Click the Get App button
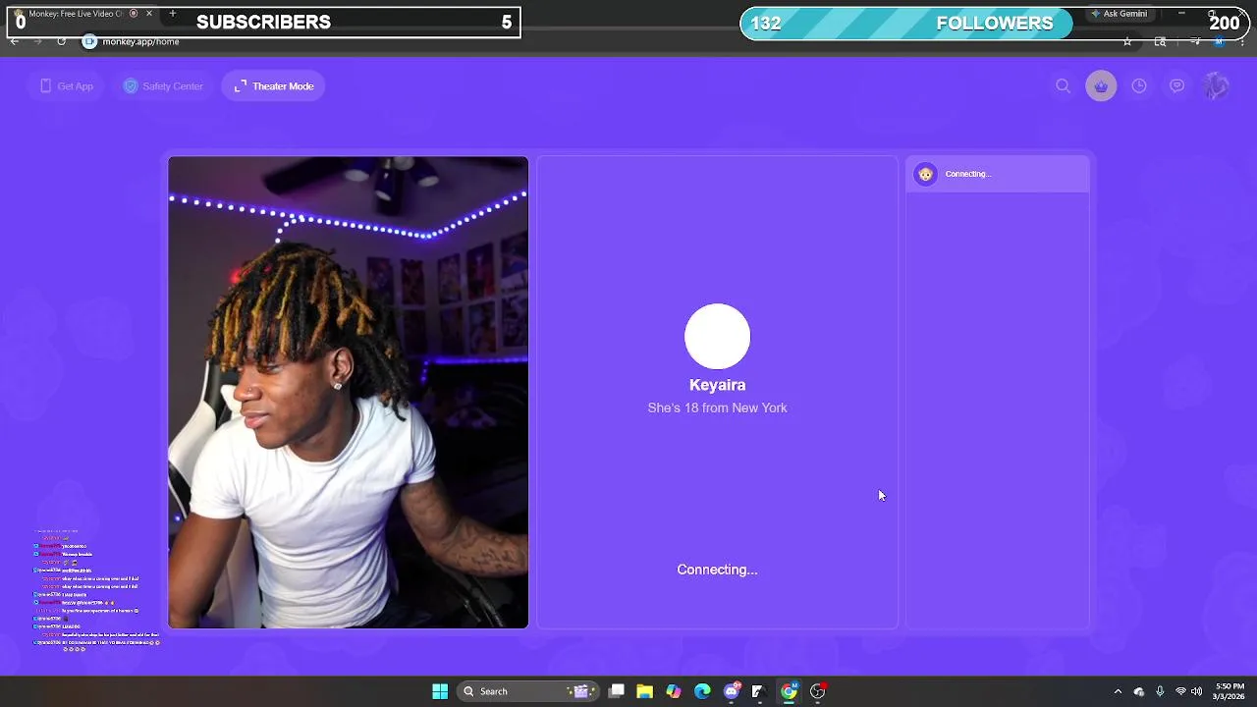The width and height of the screenshot is (1257, 707). coord(67,86)
